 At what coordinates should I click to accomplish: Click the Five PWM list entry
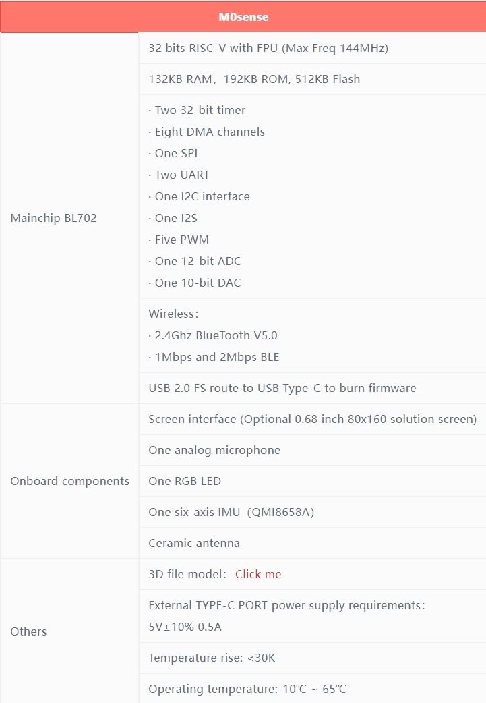click(179, 240)
